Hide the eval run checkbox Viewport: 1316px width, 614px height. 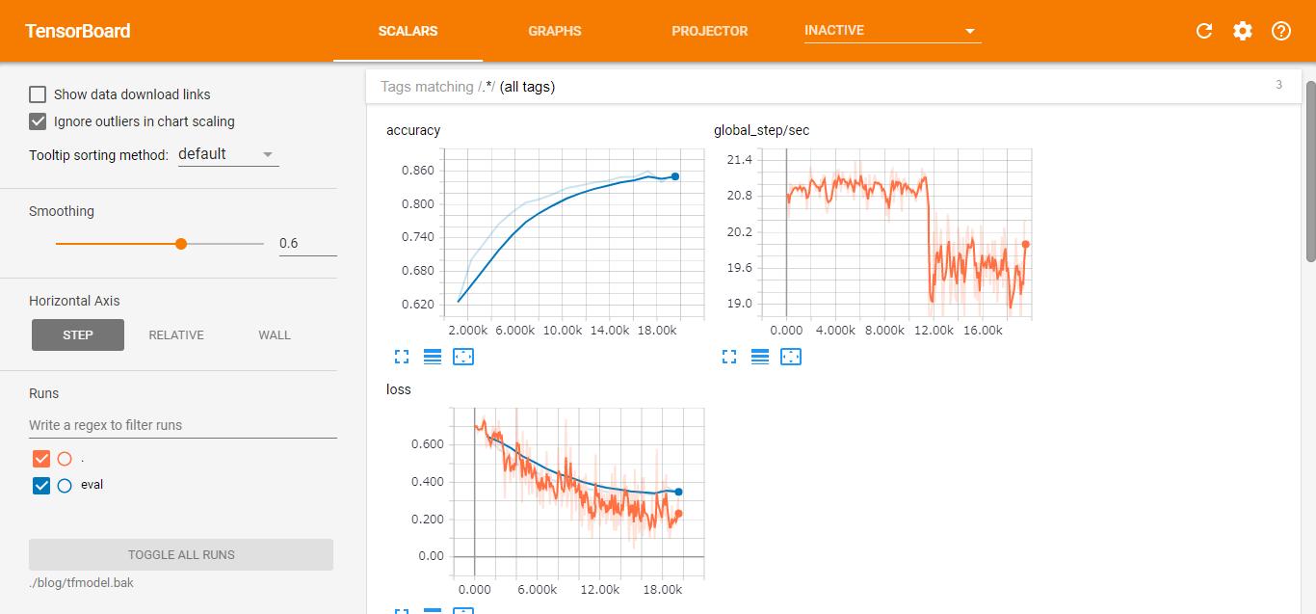coord(40,486)
